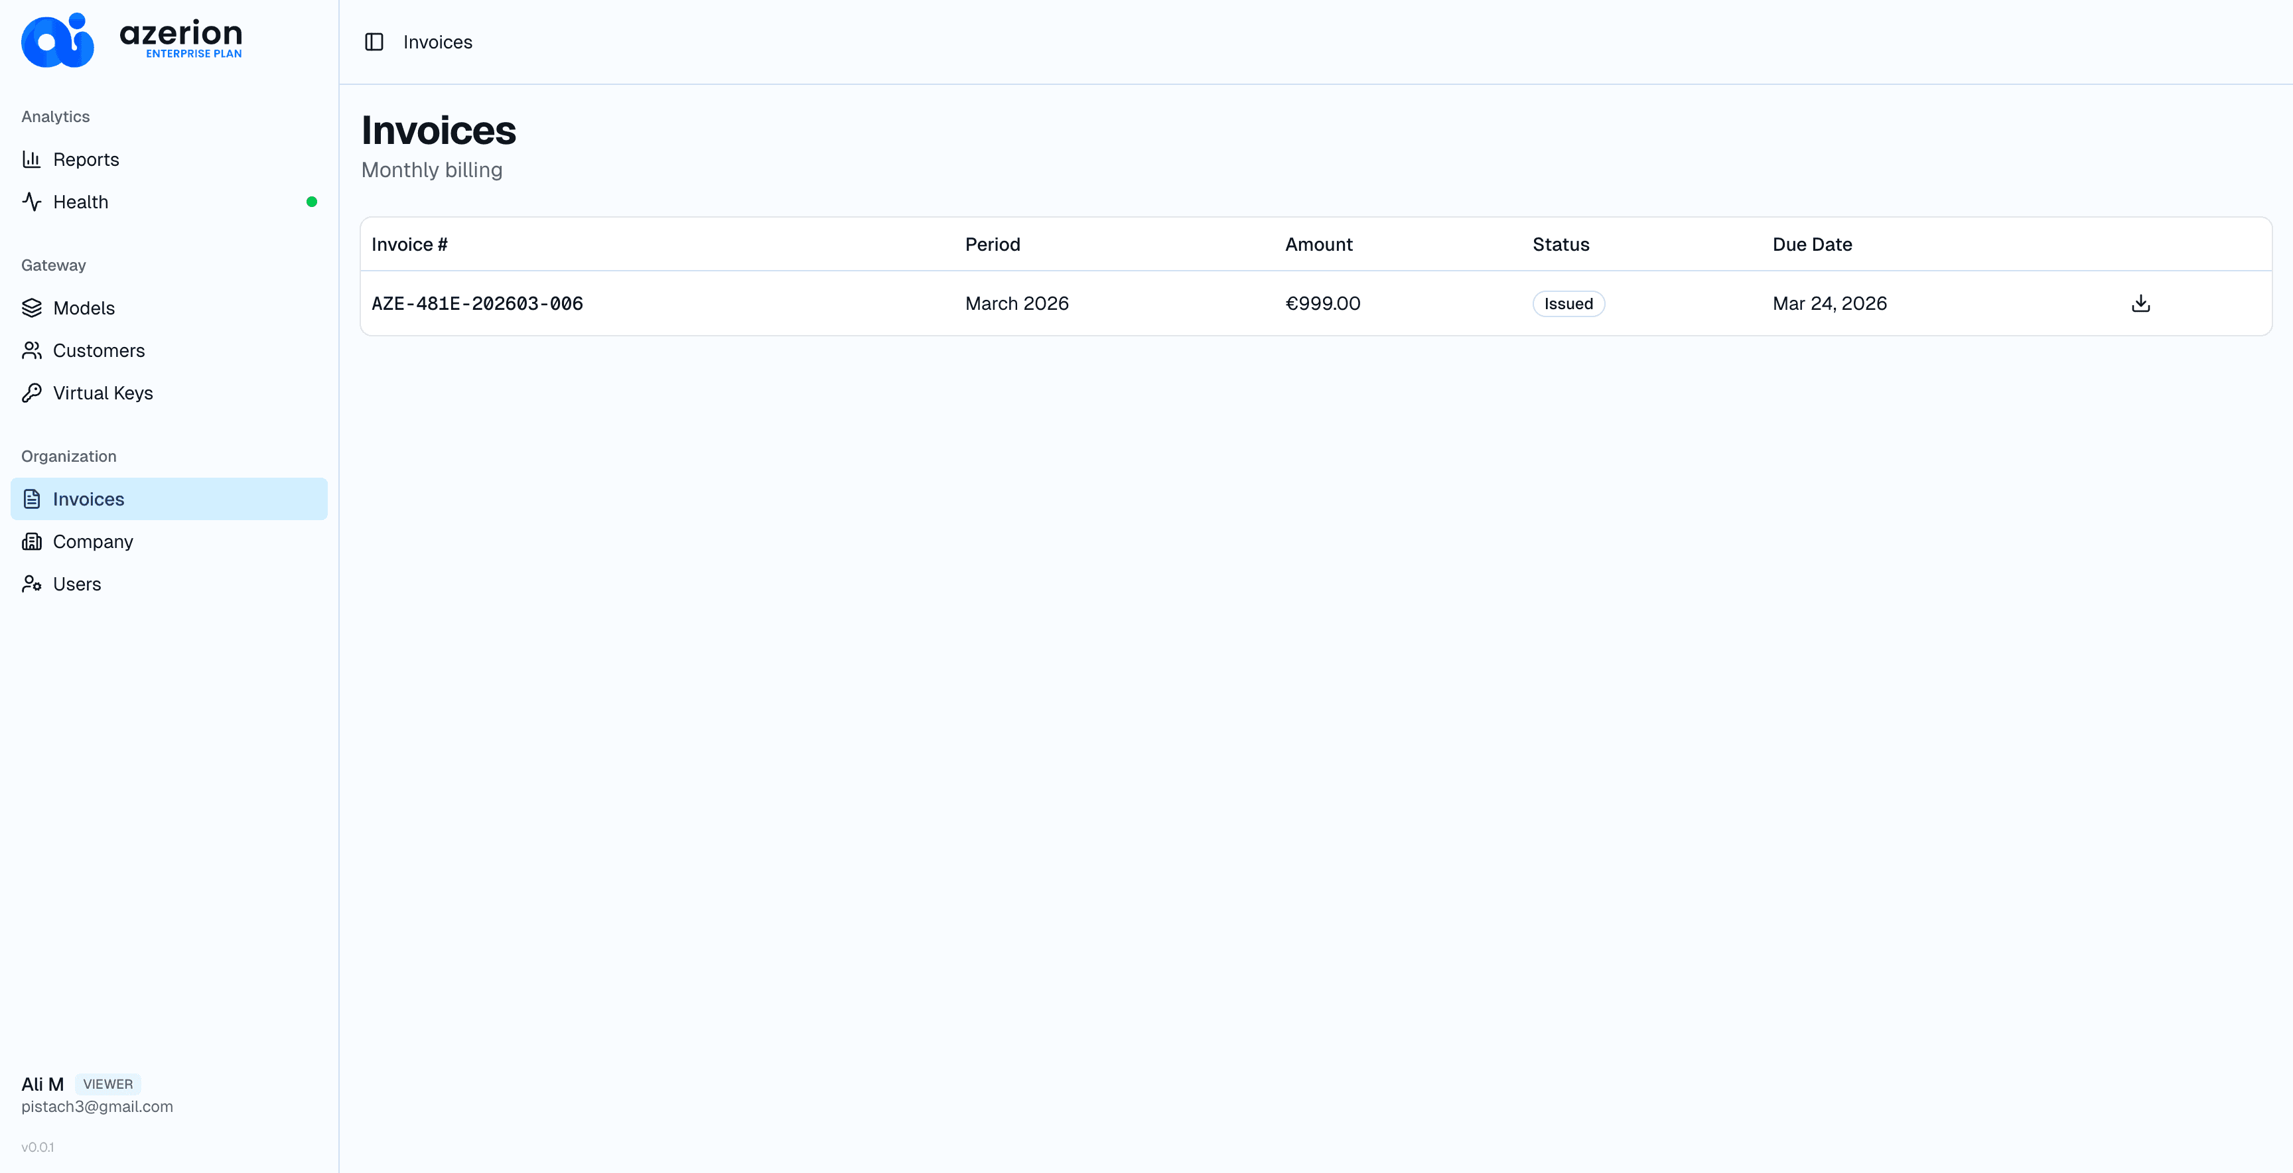Click the Ali M profile name
The width and height of the screenshot is (2293, 1173).
coord(41,1084)
